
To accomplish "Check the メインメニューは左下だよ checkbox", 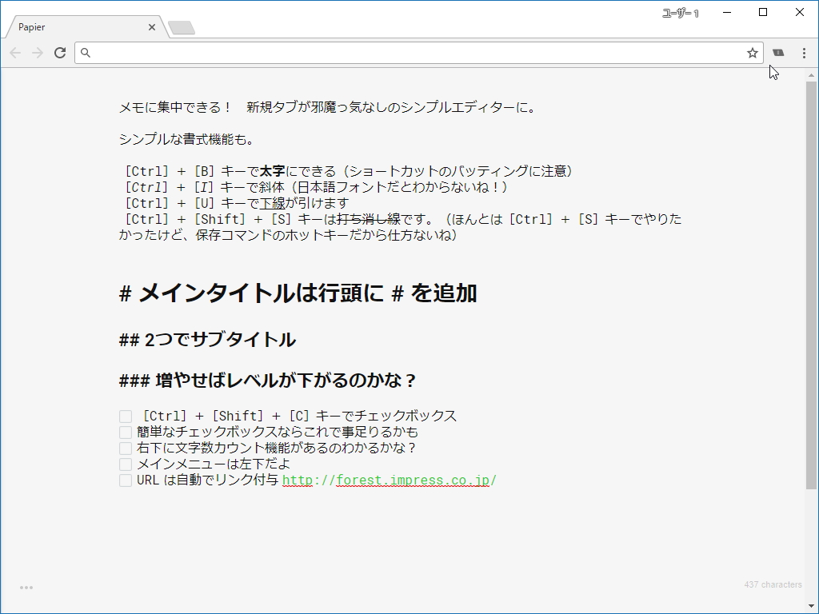I will tap(126, 464).
